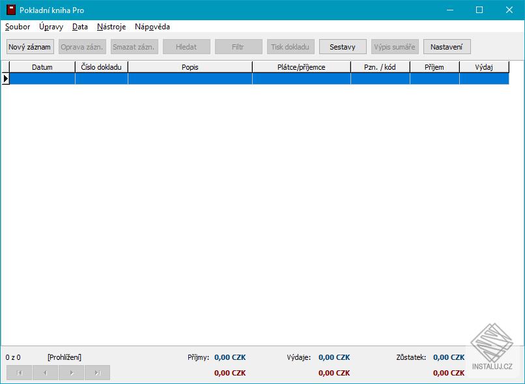Click the 'Výdaje:' label
The height and width of the screenshot is (384, 525).
(x=299, y=357)
